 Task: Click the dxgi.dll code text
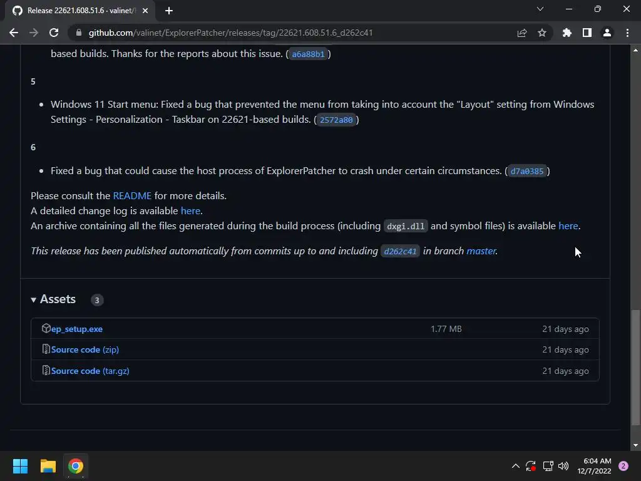tap(406, 226)
